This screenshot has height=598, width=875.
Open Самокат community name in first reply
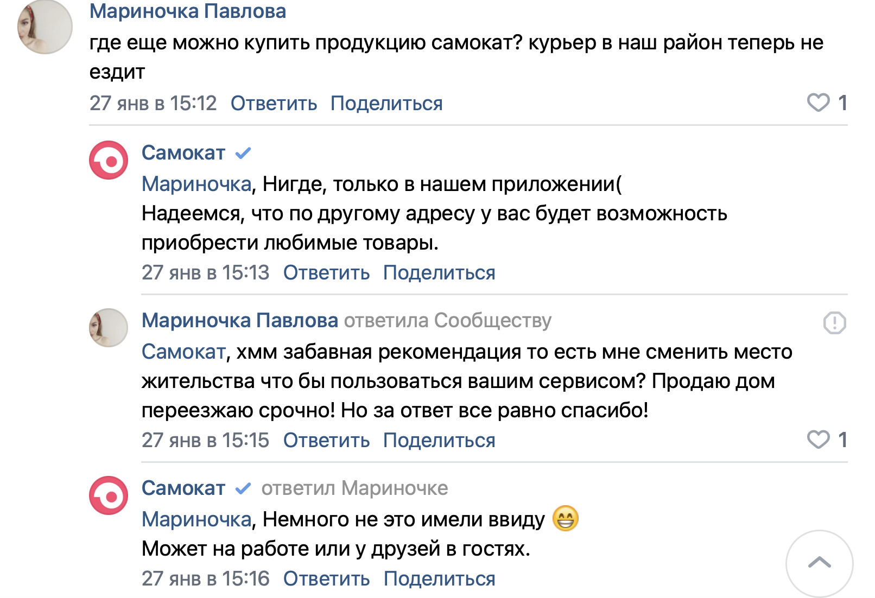coord(183,153)
